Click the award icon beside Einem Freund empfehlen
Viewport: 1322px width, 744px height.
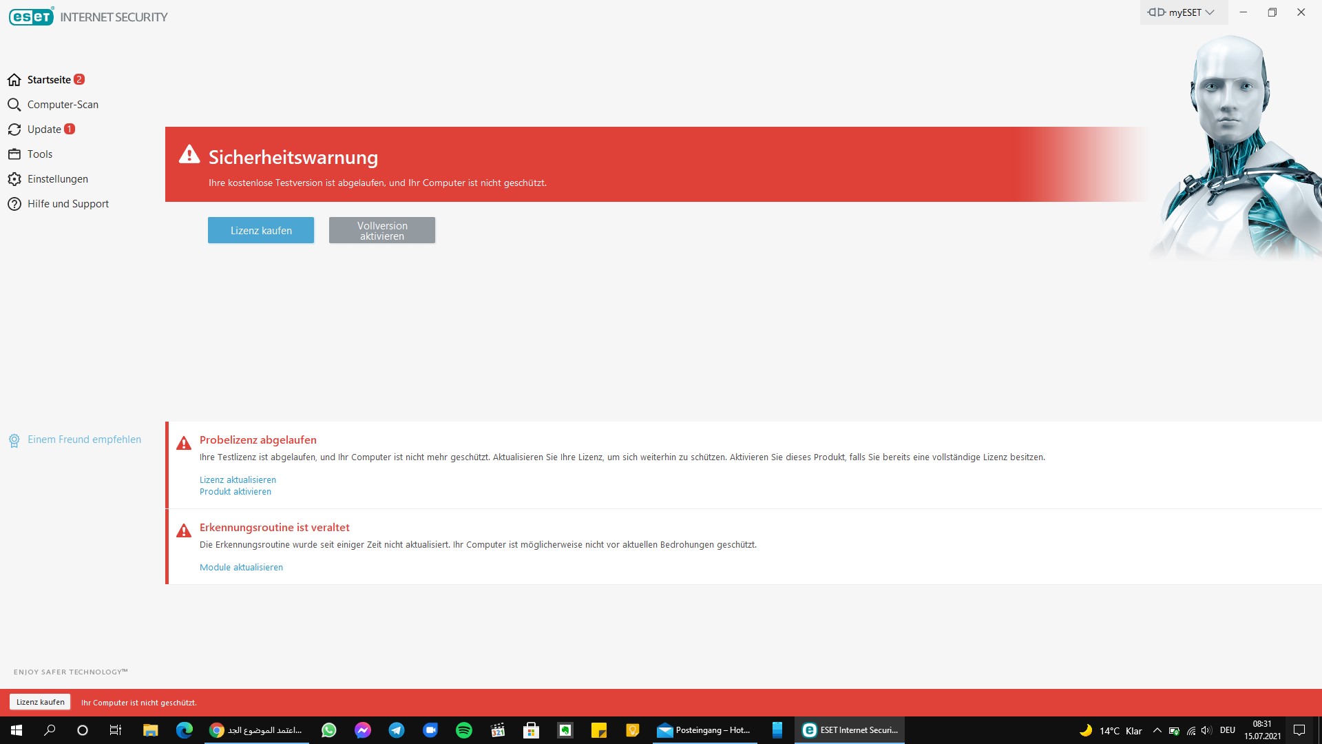point(14,440)
